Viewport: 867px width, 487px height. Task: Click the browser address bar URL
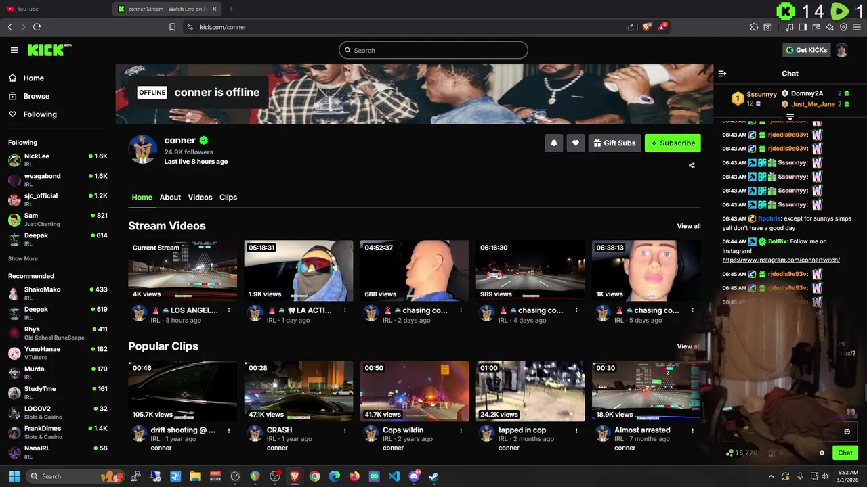tap(223, 27)
